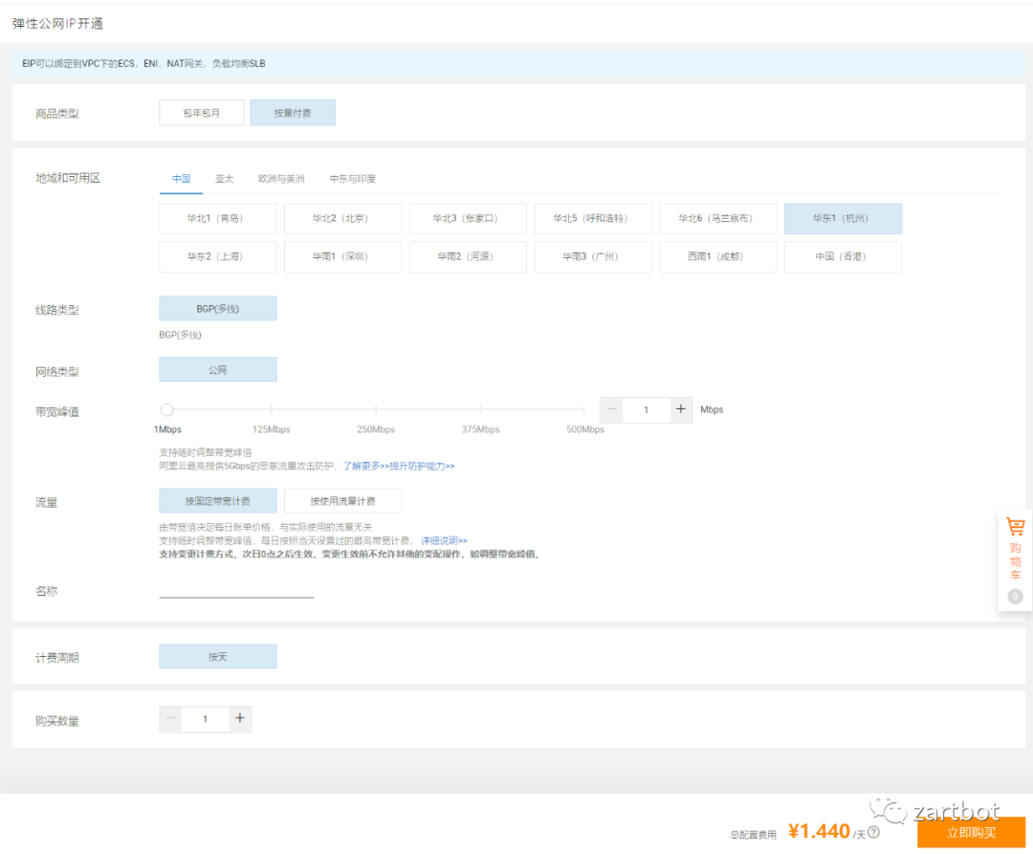Select 包年包月 product type
Viewport: 1033px width, 854px height.
pyautogui.click(x=202, y=113)
